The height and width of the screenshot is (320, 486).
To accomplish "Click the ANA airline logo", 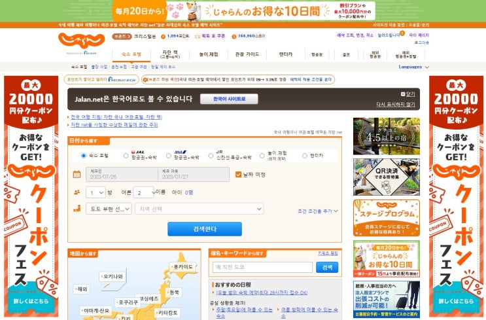I will (180, 152).
